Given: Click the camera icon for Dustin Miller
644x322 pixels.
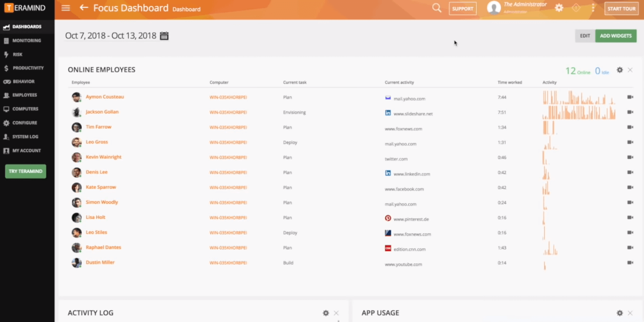Looking at the screenshot, I should click(631, 263).
